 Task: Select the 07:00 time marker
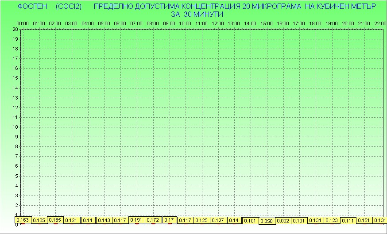(x=136, y=23)
